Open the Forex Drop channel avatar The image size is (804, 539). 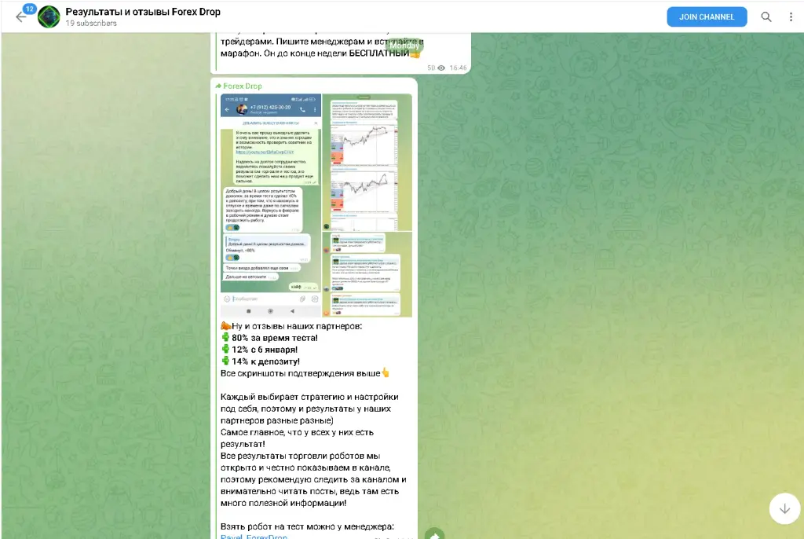click(x=49, y=17)
